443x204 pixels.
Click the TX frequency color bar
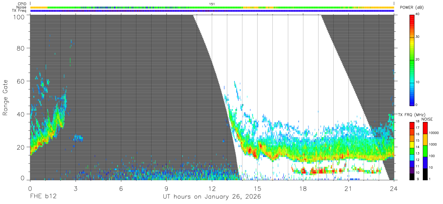click(x=412, y=151)
